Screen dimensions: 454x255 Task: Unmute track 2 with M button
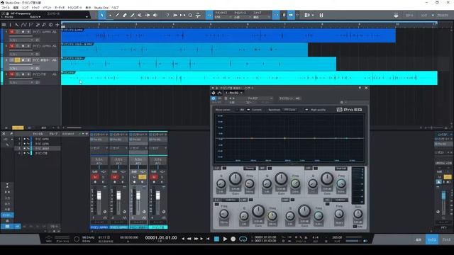(x=12, y=46)
